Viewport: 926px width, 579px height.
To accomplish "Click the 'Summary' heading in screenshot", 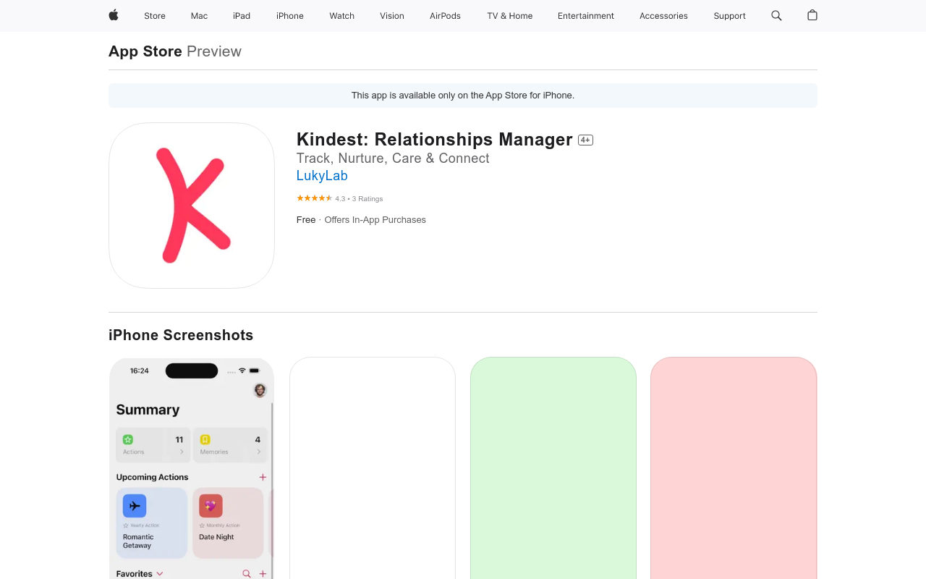I will point(148,410).
